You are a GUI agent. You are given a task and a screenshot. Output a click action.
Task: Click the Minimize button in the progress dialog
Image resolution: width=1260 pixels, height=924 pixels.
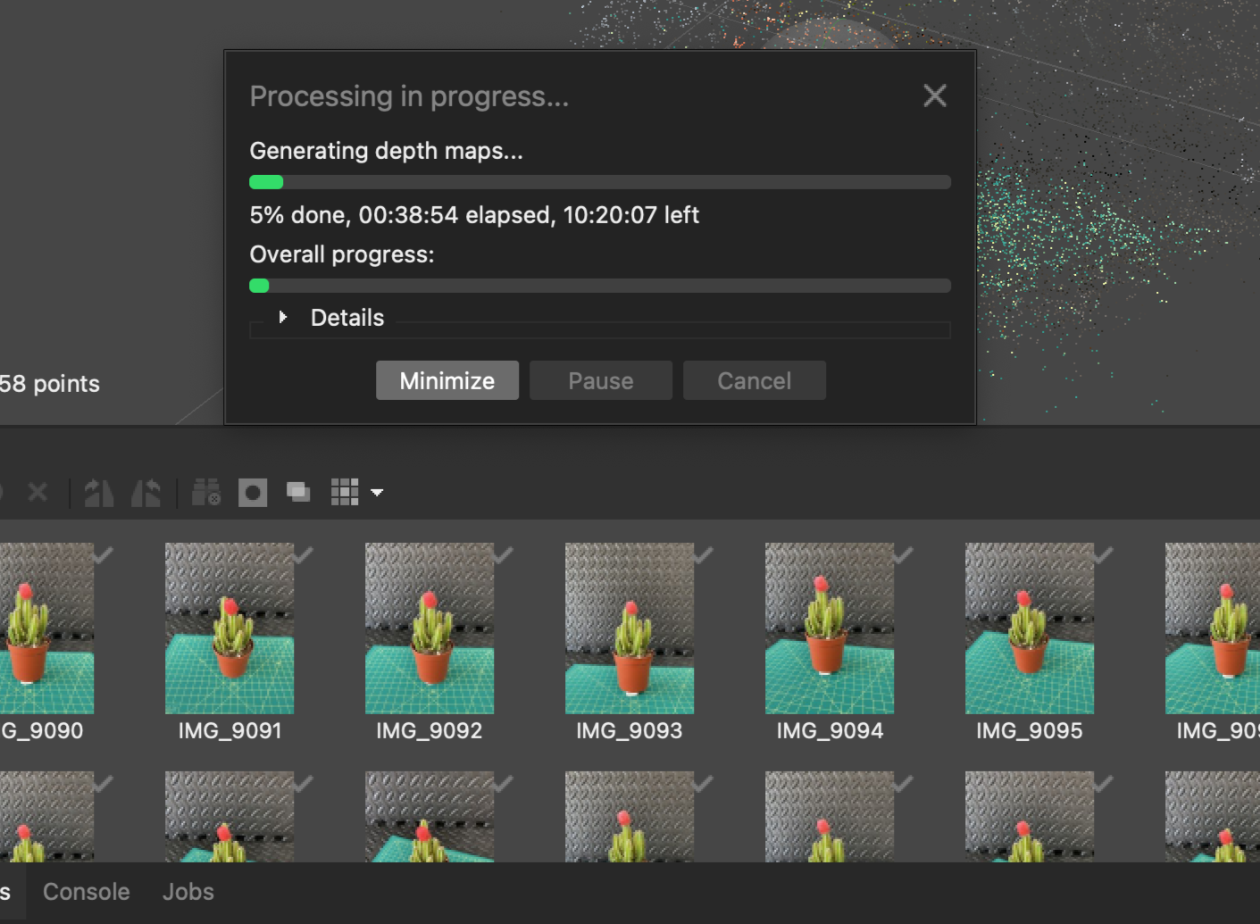[x=447, y=380]
